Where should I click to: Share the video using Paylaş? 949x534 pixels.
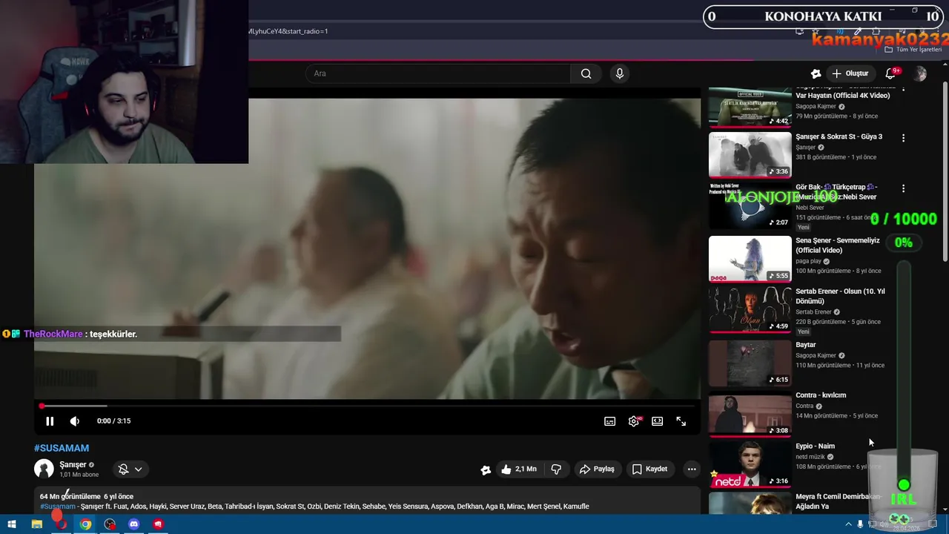click(597, 469)
